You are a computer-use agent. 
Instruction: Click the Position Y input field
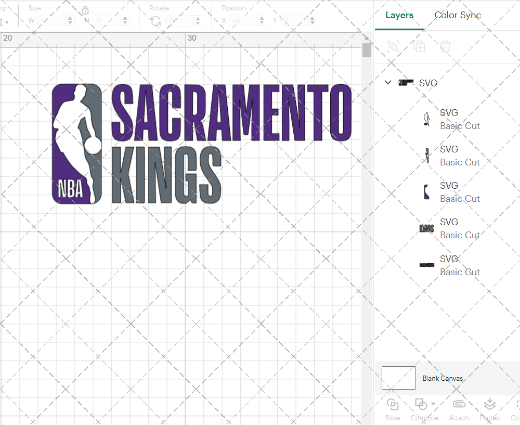tap(295, 21)
